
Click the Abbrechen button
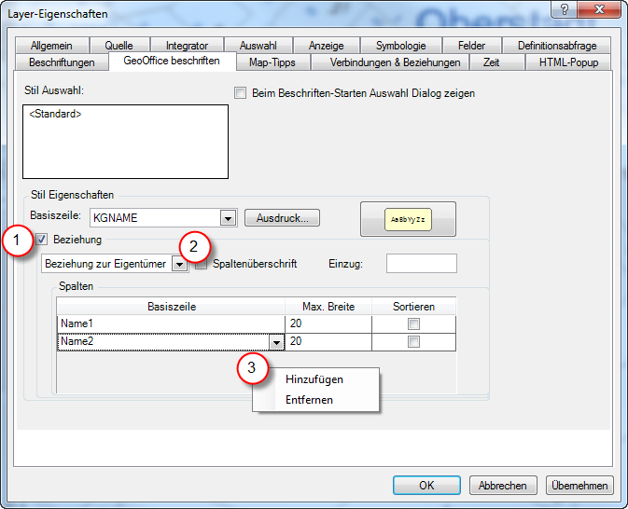503,485
